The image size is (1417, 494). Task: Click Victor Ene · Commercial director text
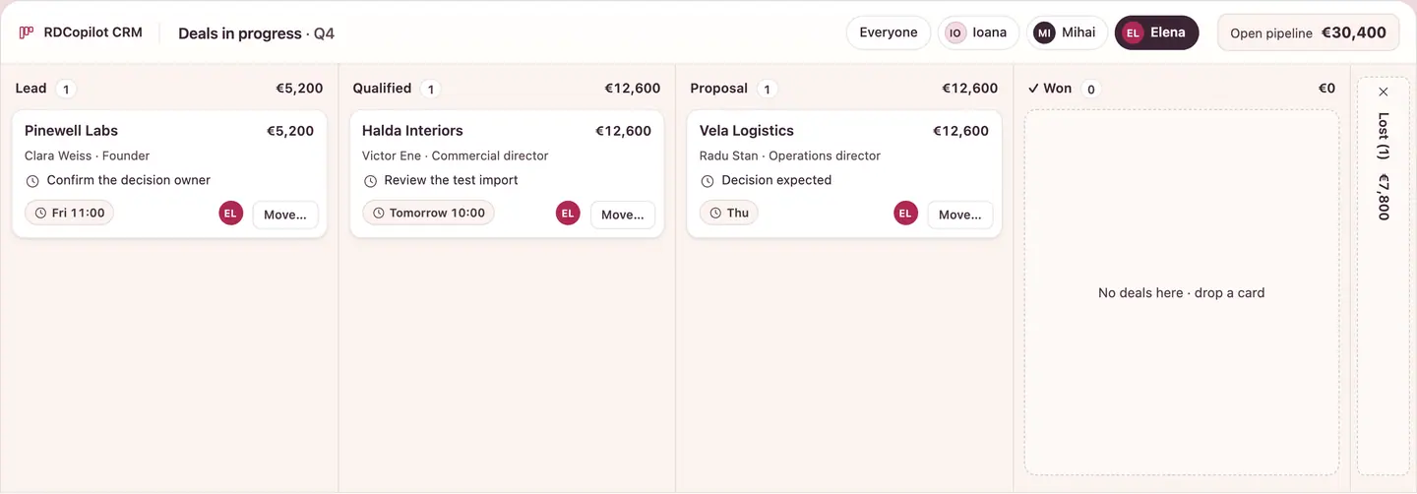click(455, 155)
